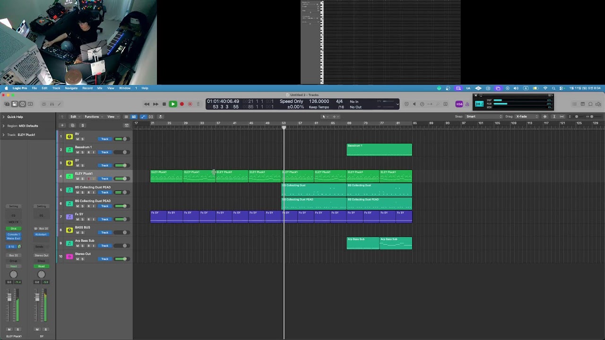Open the Navigate menu
The width and height of the screenshot is (605, 340).
tap(71, 88)
